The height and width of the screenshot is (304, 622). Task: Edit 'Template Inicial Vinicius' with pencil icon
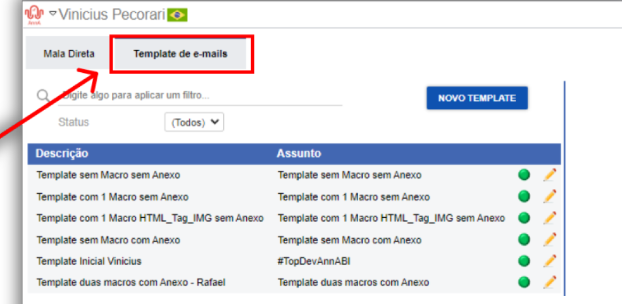[x=549, y=261]
